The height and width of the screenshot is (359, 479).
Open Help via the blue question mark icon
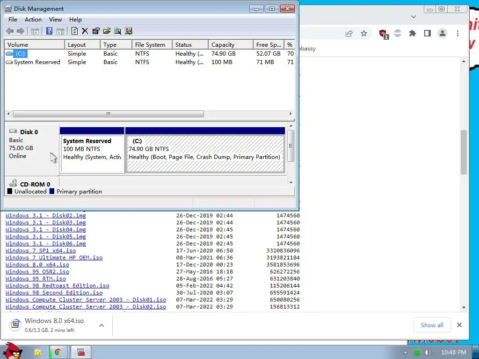point(49,31)
